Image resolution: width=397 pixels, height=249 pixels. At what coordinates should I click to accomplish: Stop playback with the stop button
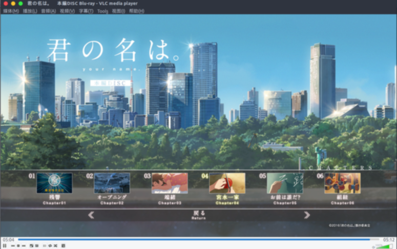[18, 246]
